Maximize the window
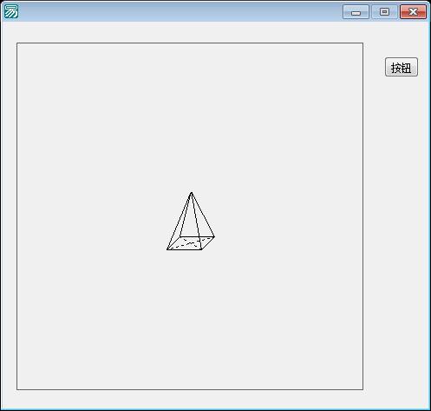 pyautogui.click(x=384, y=12)
